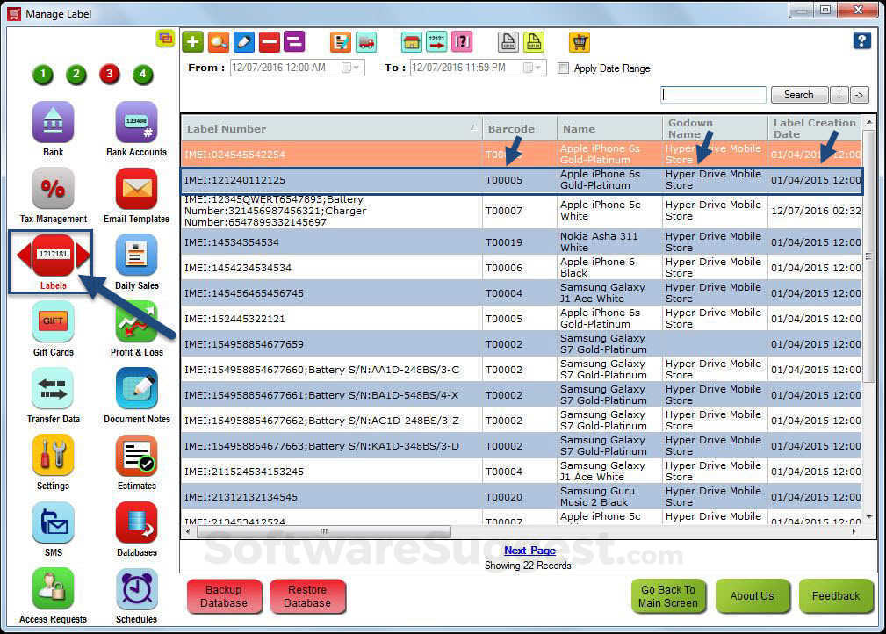Click the orange magnifier view icon

[218, 41]
